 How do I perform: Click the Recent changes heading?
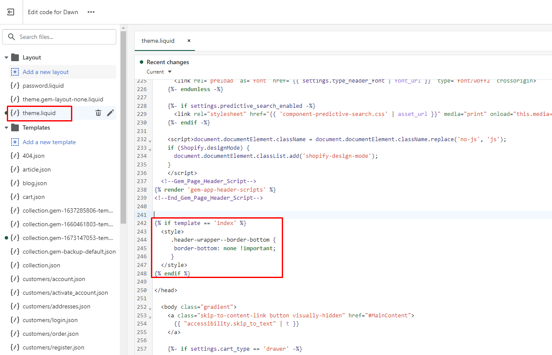pos(168,62)
